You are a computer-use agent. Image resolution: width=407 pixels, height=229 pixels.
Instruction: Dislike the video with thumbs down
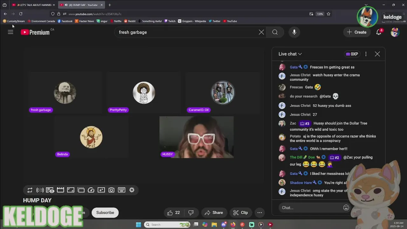click(x=191, y=213)
